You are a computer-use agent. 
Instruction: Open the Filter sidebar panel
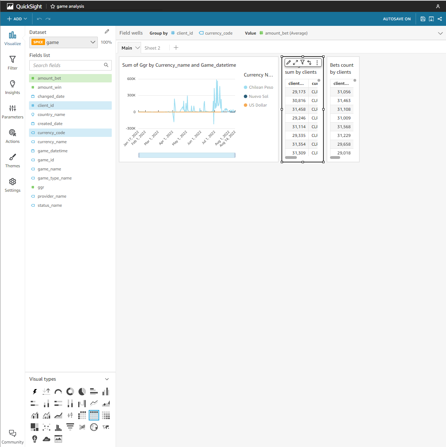click(13, 63)
